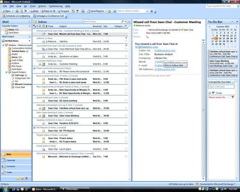240x192 pixels.
Task: Click the search magnifier in Search Inbox
Action: [x=123, y=22]
